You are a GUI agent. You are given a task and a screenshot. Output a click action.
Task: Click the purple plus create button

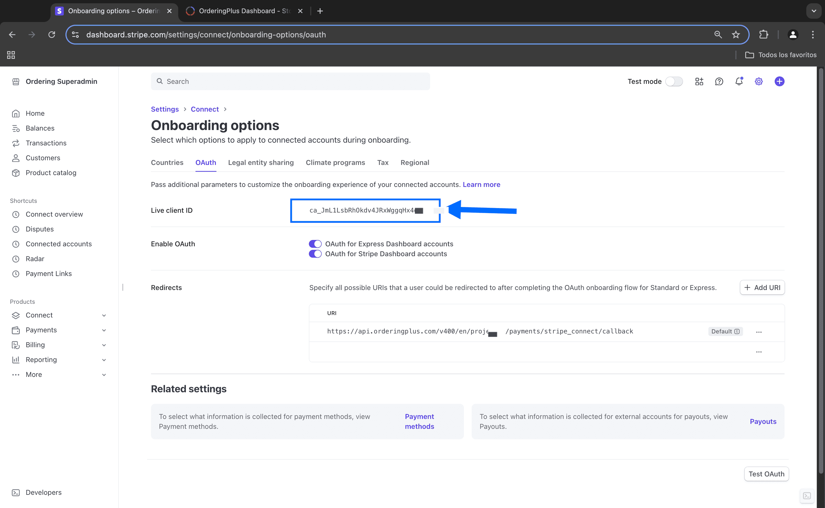[x=779, y=81]
